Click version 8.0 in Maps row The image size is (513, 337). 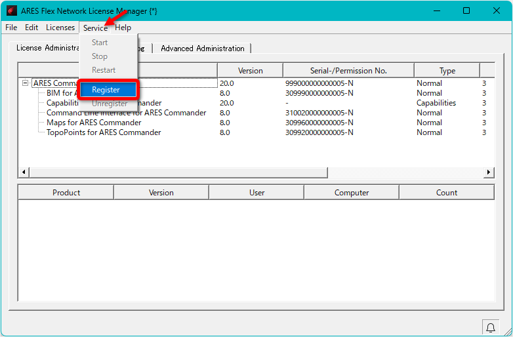tap(225, 123)
